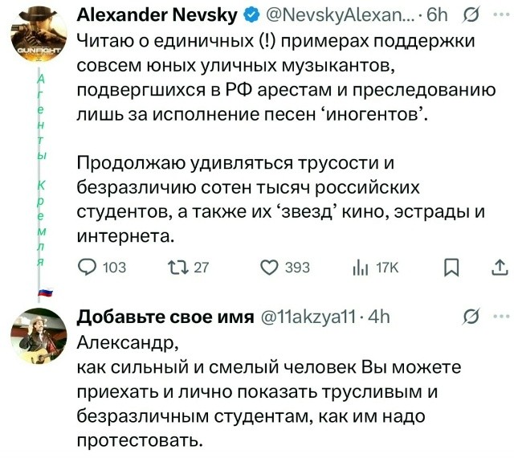
Task: Open more options menu for Nevsky's tweet
Action: (501, 15)
